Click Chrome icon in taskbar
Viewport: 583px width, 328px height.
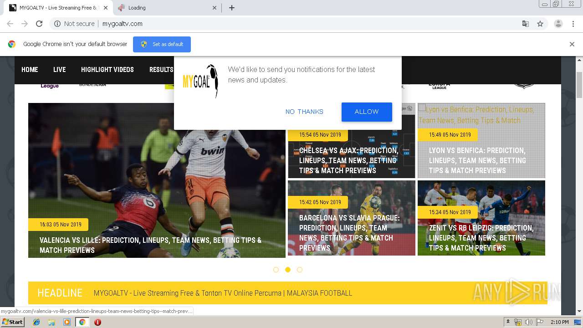point(82,322)
